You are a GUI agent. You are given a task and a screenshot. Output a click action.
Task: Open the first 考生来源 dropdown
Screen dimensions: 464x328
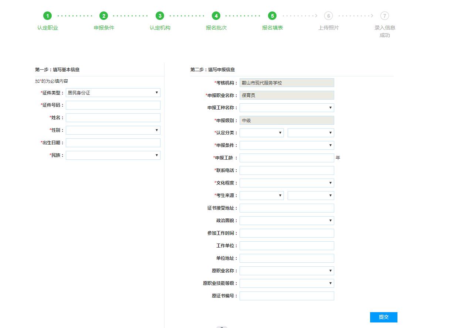click(x=262, y=196)
